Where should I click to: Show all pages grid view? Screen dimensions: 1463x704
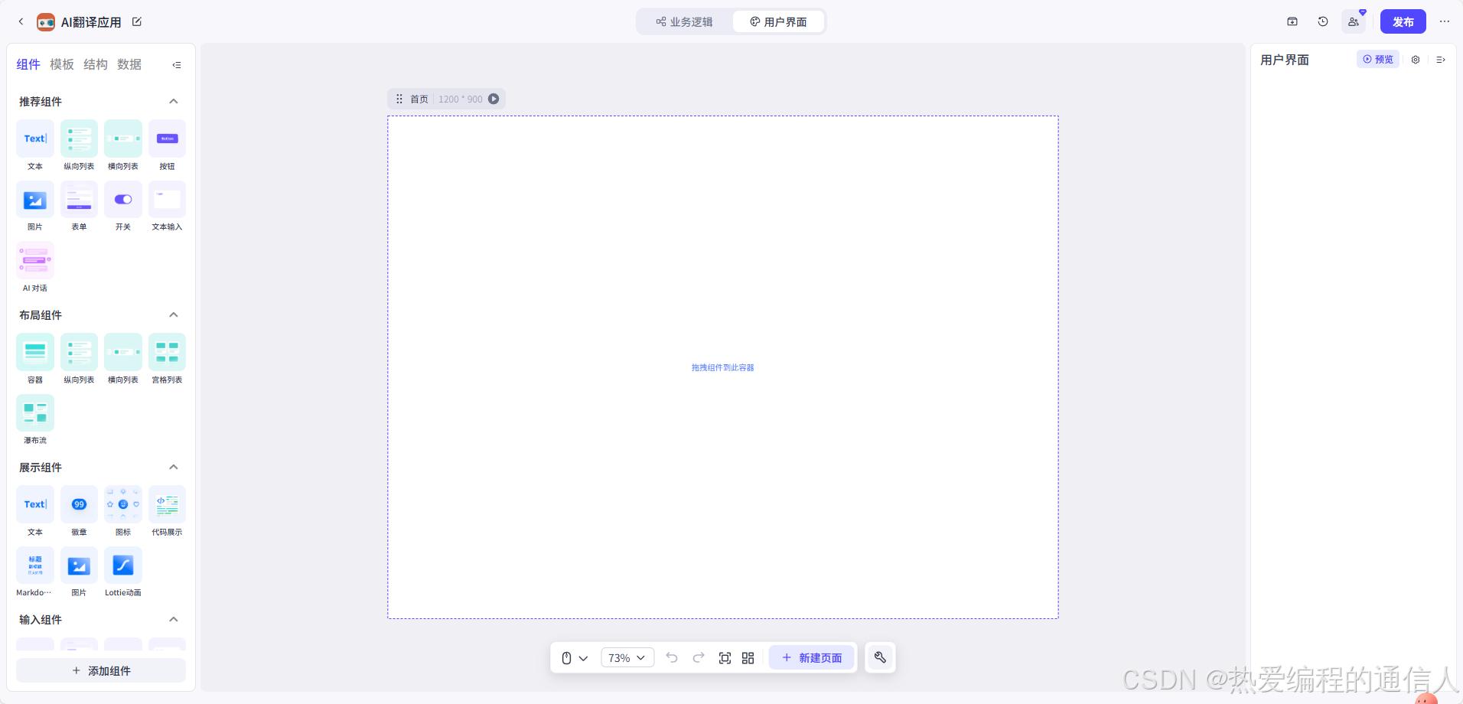pos(748,658)
